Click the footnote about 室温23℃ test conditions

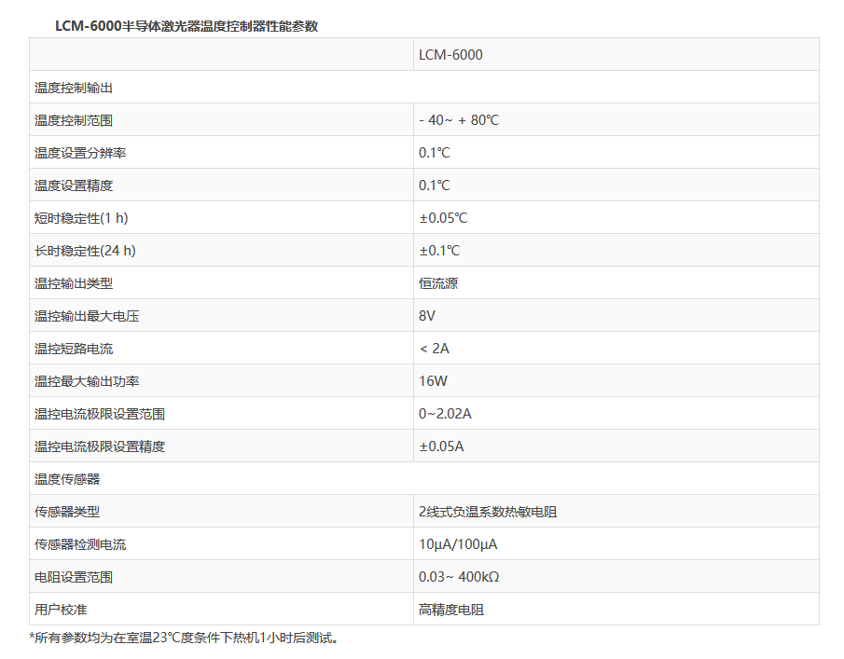pyautogui.click(x=184, y=638)
